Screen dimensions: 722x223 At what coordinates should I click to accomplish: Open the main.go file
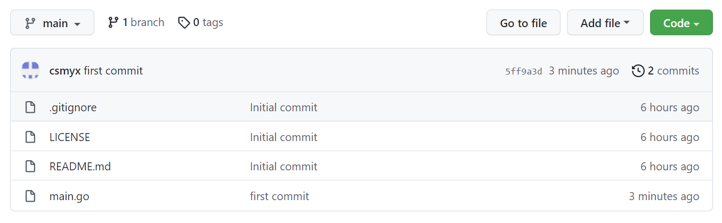(x=69, y=196)
